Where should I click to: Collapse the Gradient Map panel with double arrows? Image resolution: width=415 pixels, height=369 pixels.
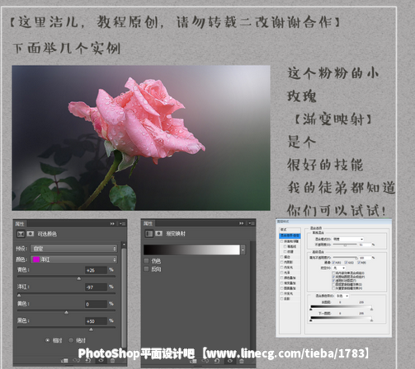pos(241,223)
